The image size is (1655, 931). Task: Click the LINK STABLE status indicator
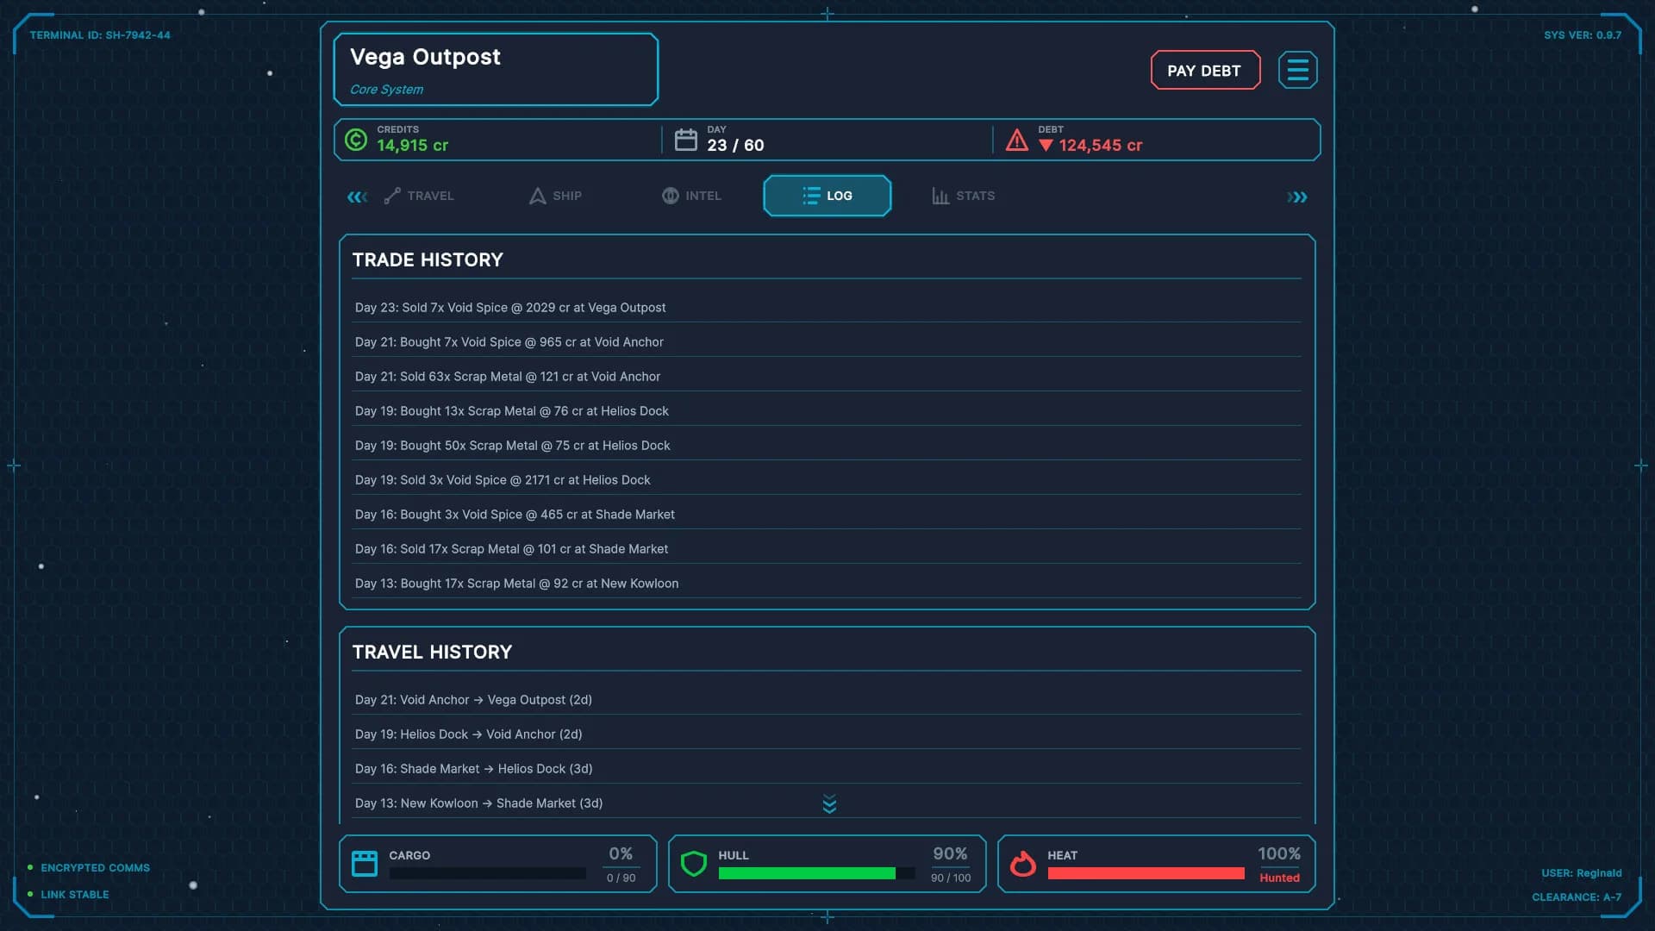click(68, 895)
